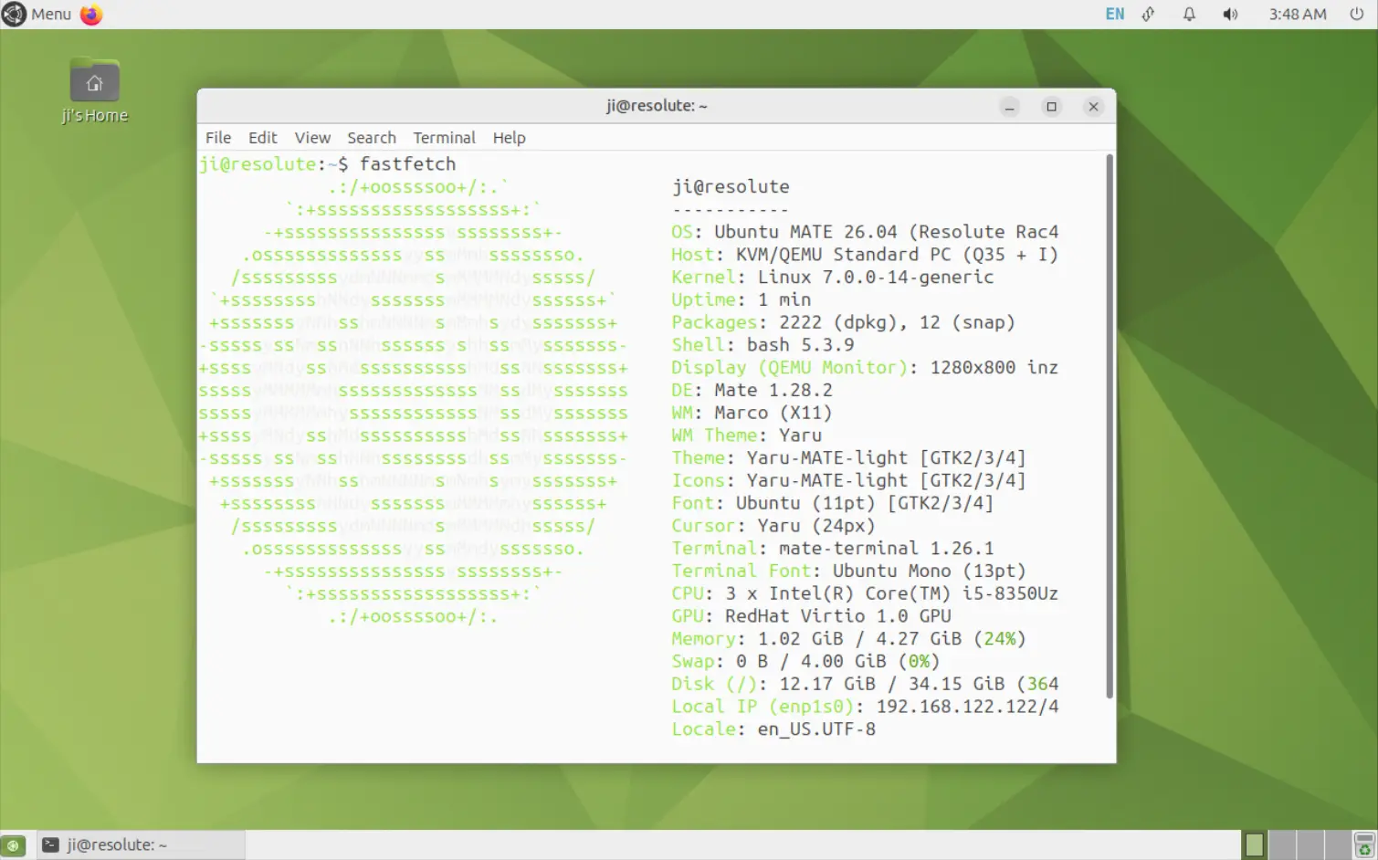The height and width of the screenshot is (860, 1378).
Task: Open the notifications bell icon
Action: (1189, 15)
